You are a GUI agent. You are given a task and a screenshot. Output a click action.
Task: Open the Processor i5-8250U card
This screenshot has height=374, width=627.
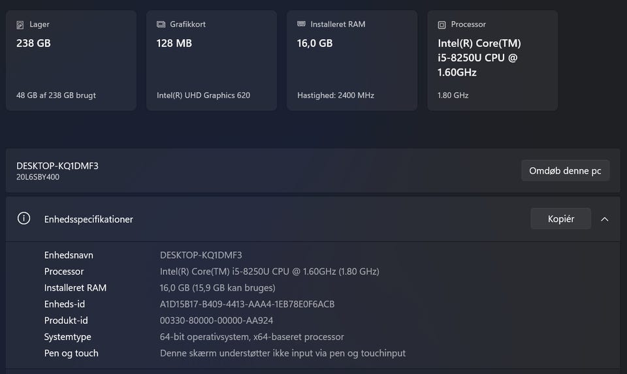(492, 60)
